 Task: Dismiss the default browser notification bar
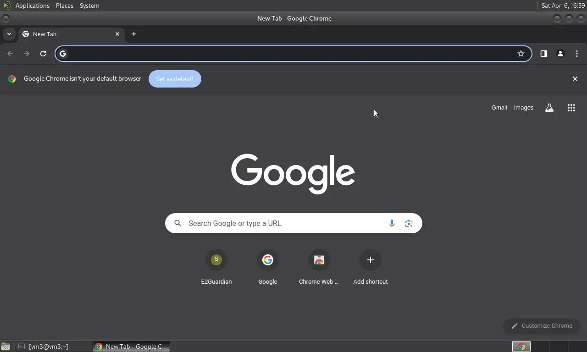[x=575, y=79]
